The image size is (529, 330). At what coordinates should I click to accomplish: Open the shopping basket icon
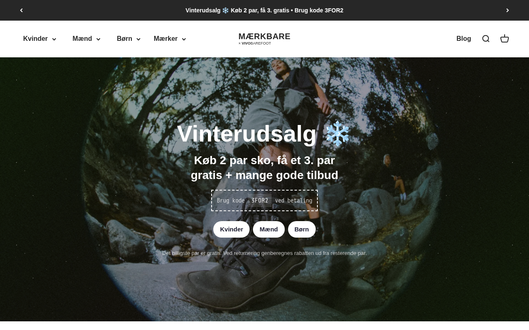point(505,39)
